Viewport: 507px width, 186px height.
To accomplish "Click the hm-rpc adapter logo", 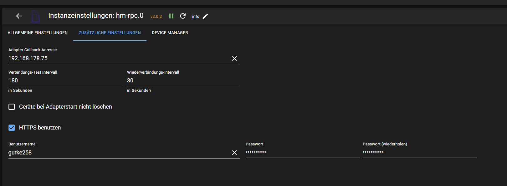I will (x=36, y=17).
